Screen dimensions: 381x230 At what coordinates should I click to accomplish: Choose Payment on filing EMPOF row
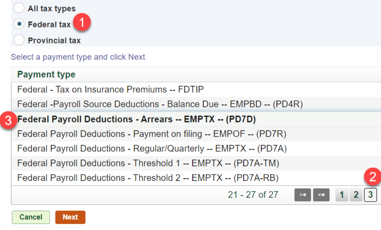[x=196, y=134]
